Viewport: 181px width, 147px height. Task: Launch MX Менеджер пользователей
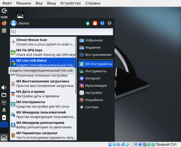pyautogui.click(x=43, y=115)
